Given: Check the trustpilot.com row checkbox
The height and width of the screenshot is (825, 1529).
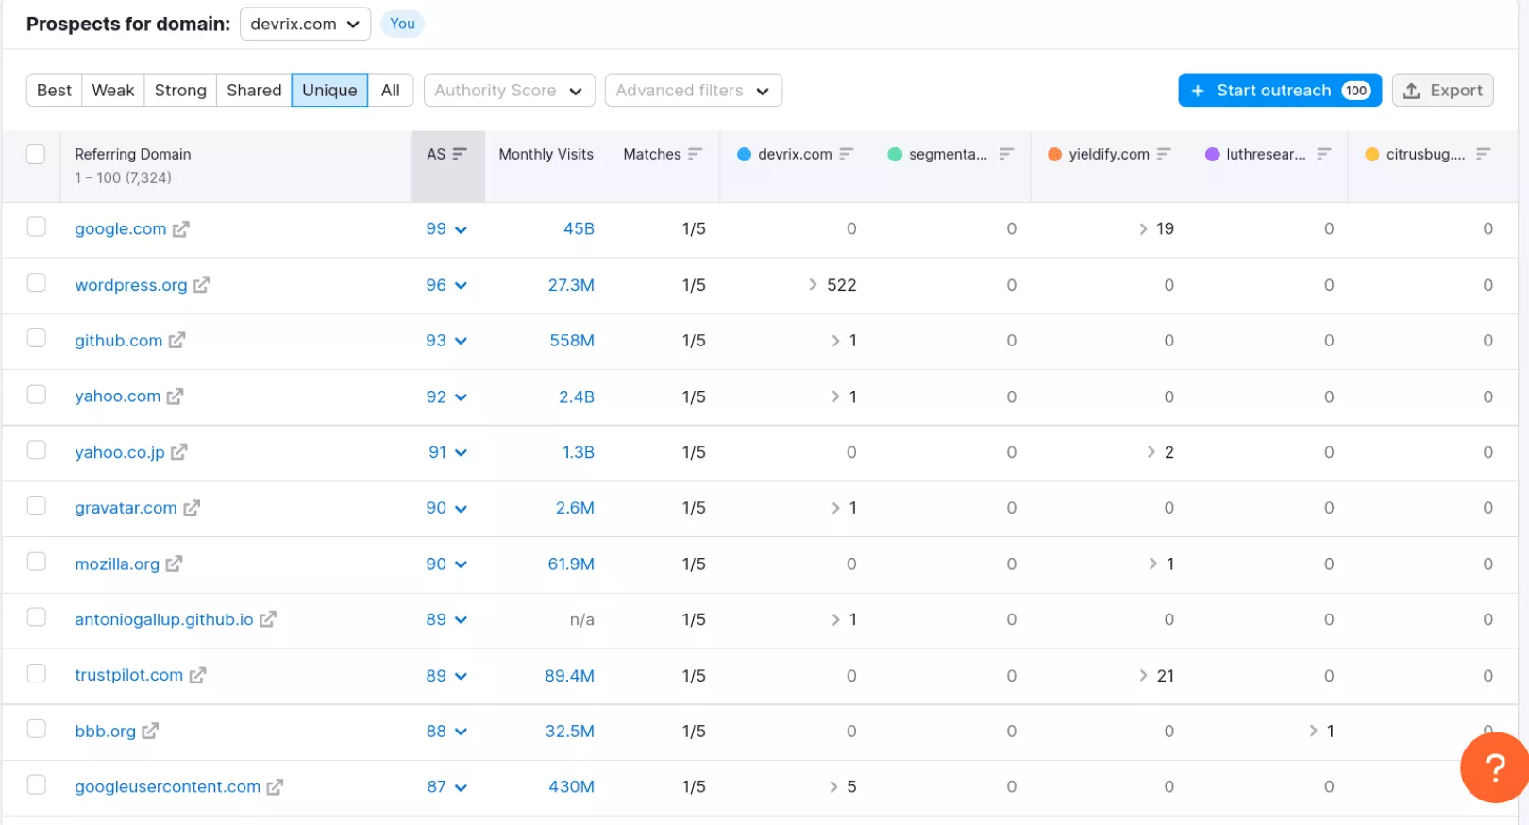Looking at the screenshot, I should tap(36, 672).
